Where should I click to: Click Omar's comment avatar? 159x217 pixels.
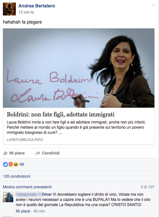(8, 197)
